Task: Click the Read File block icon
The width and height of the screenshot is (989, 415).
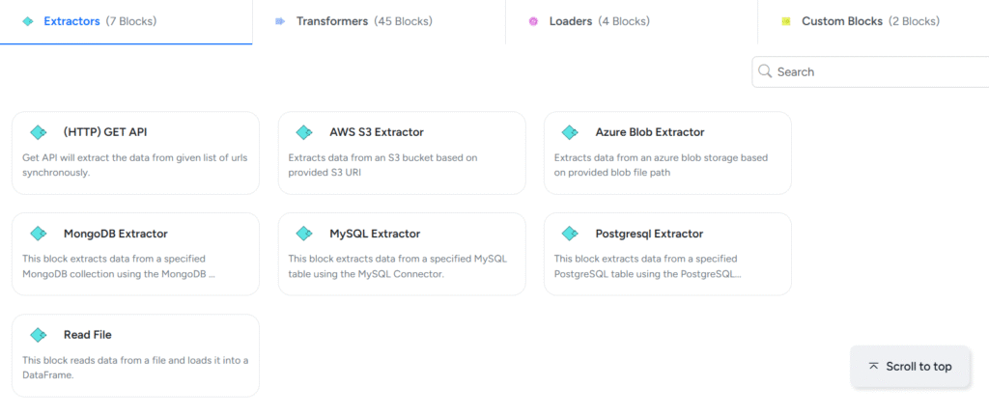Action: 39,335
